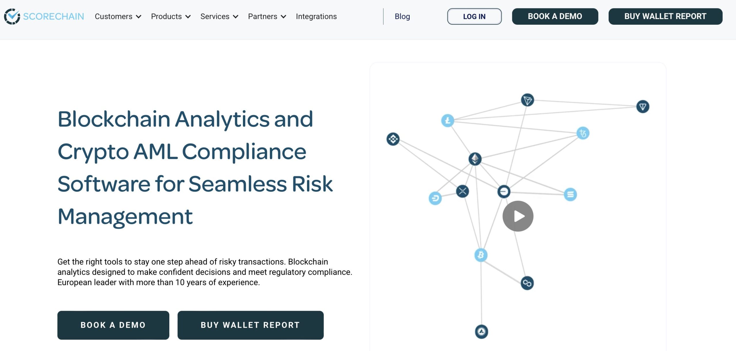The height and width of the screenshot is (351, 736).
Task: Play the blockchain network video
Action: (x=518, y=216)
